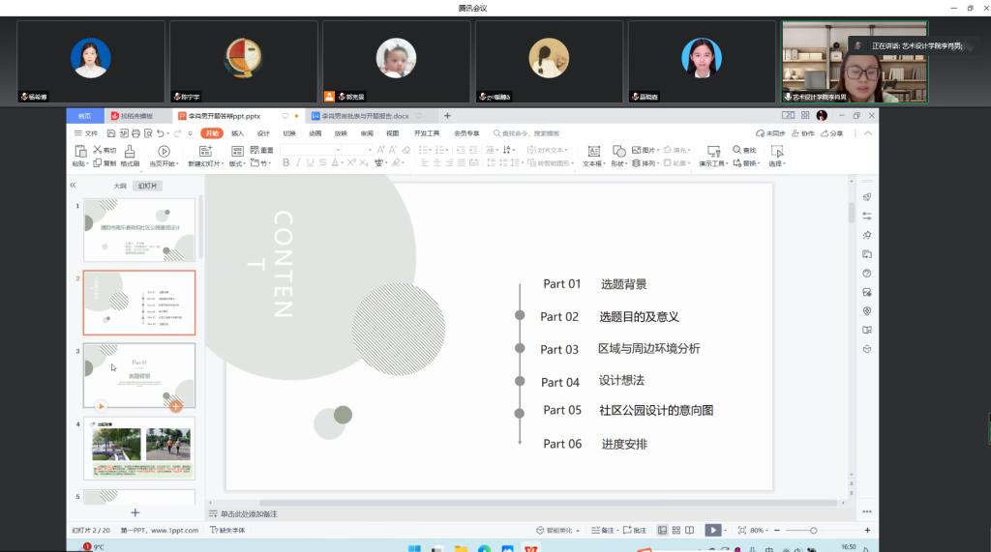Open the 文件 file menu
This screenshot has width=991, height=552.
coord(86,133)
